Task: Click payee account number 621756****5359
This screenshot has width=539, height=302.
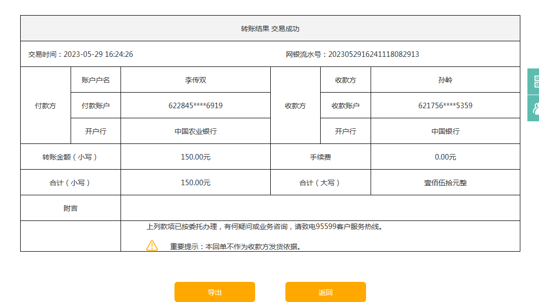Action: point(445,106)
